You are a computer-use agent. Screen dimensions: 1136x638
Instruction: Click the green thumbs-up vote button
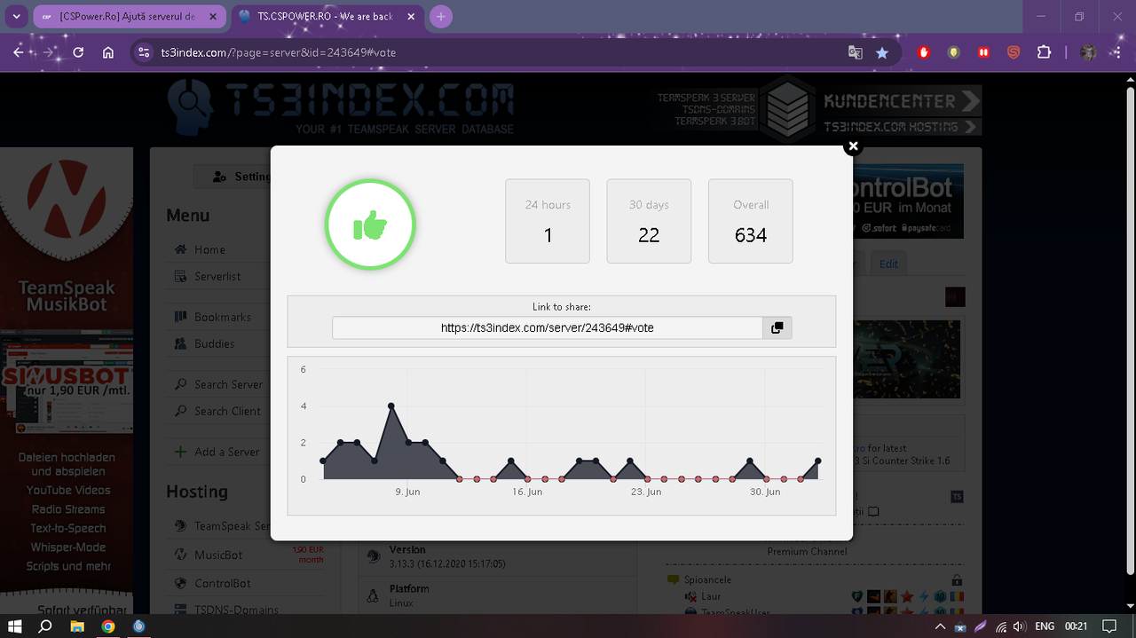click(x=370, y=226)
